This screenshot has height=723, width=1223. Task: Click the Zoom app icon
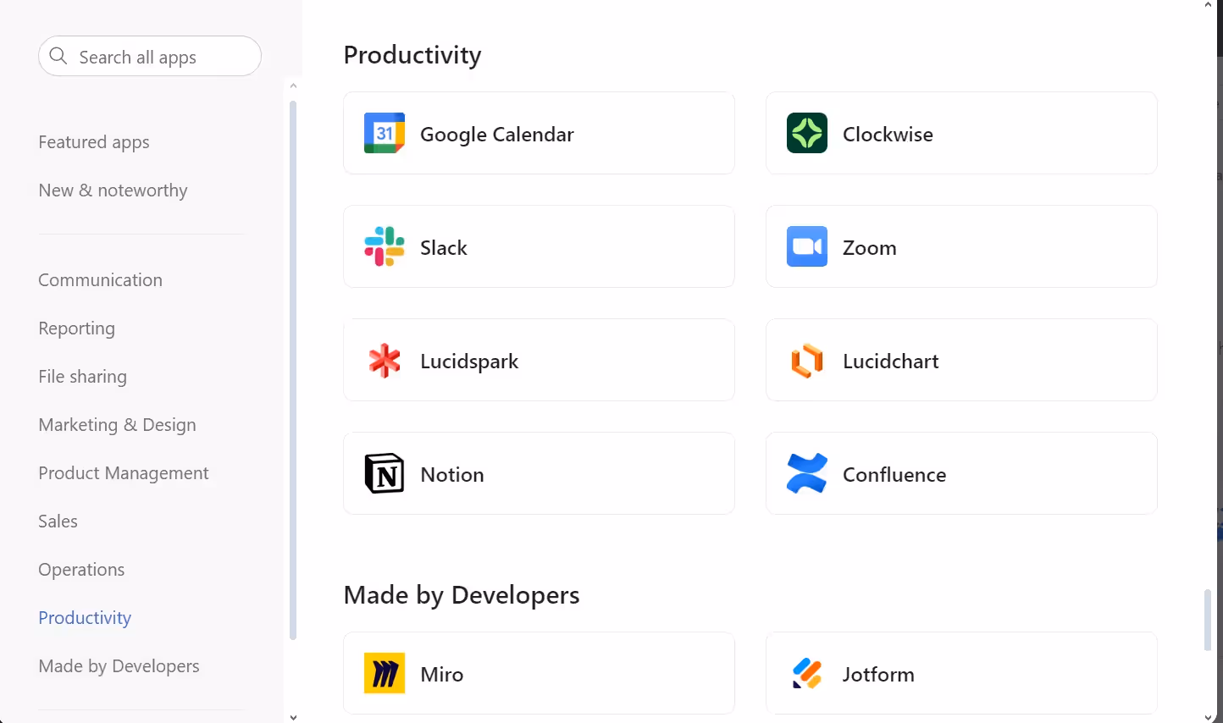tap(806, 246)
